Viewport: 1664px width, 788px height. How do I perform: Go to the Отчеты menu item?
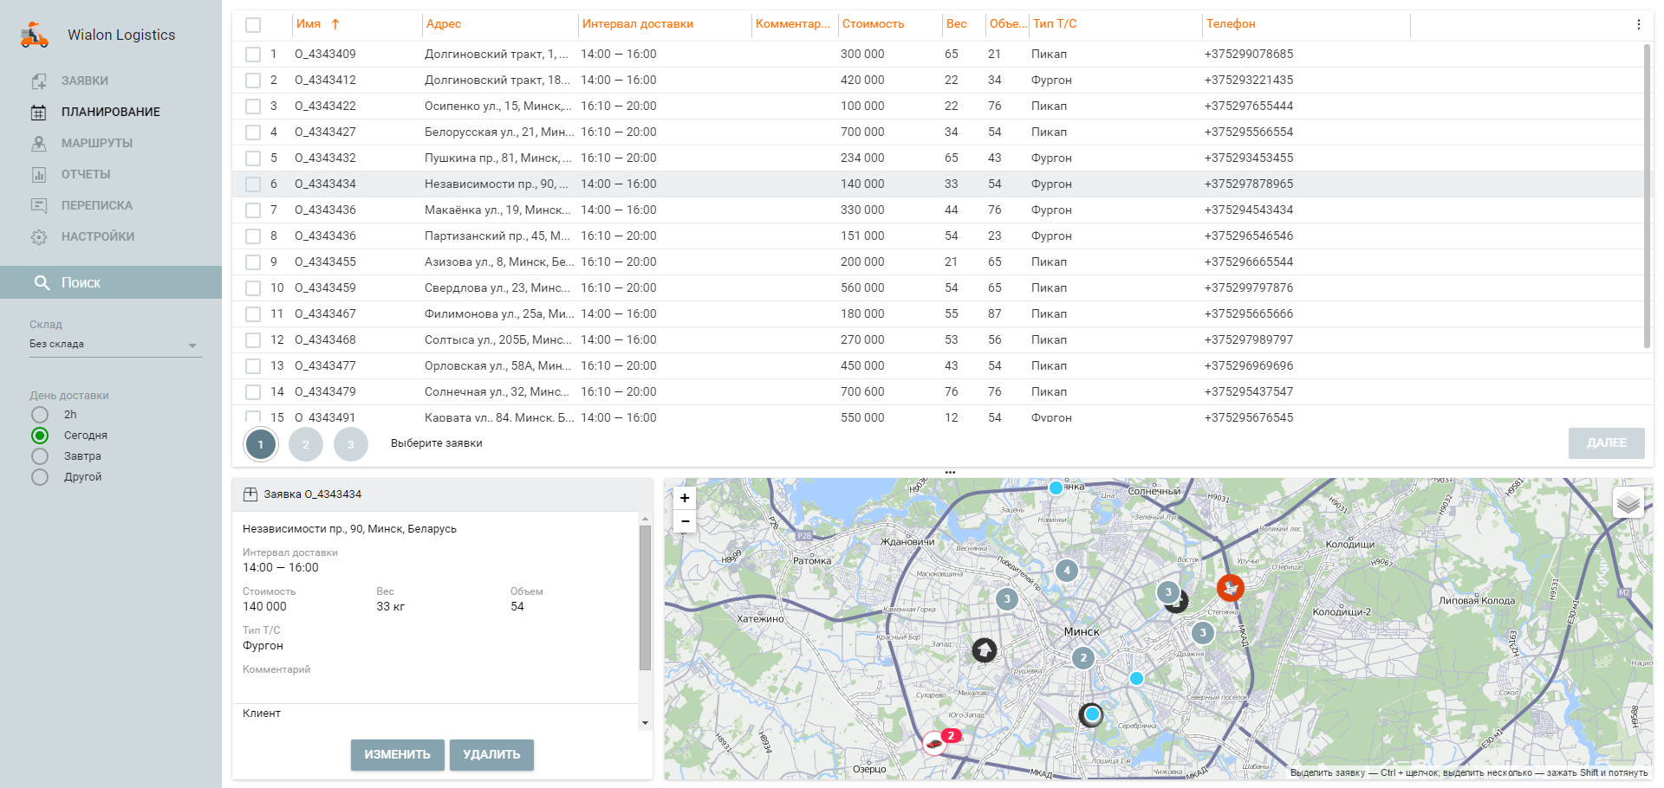click(86, 174)
